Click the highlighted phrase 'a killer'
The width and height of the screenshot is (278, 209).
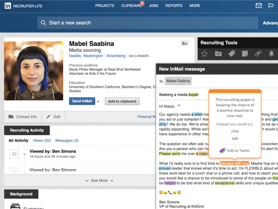(197, 114)
